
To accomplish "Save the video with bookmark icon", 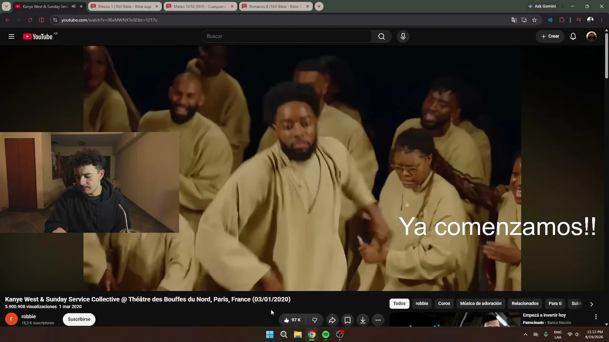I will 347,320.
